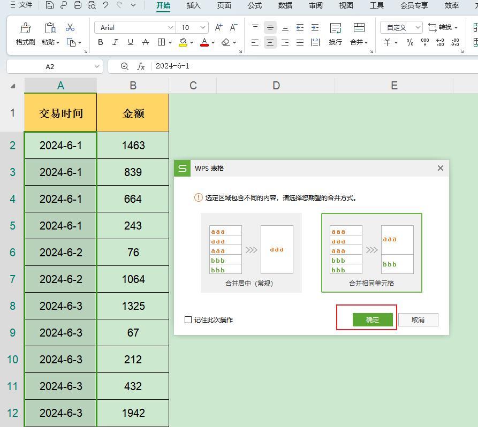Click the fx insert function icon
This screenshot has width=478, height=427.
[141, 66]
